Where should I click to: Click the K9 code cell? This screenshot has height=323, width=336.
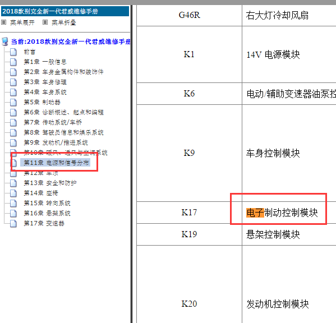(189, 153)
